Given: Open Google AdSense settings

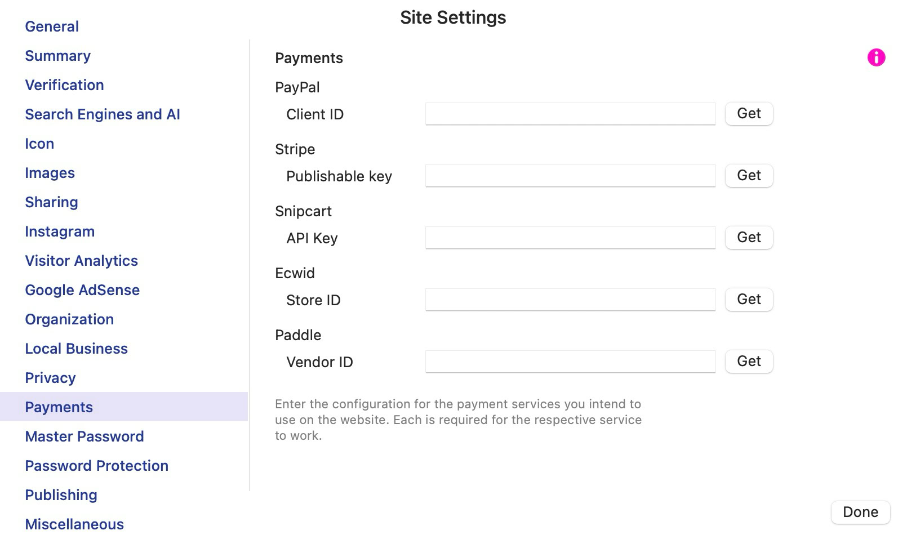Looking at the screenshot, I should (82, 290).
